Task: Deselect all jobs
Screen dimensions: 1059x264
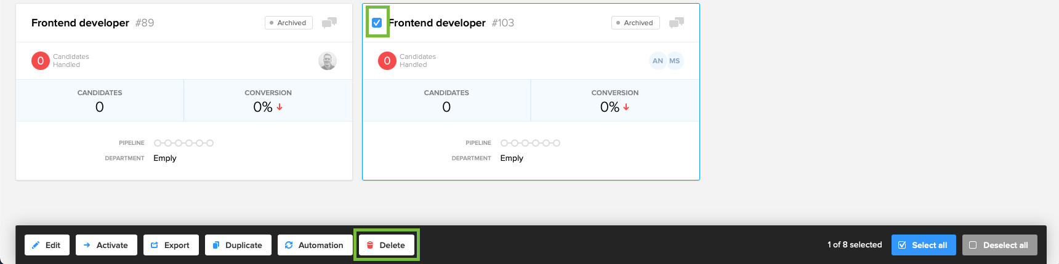Action: (x=1000, y=245)
